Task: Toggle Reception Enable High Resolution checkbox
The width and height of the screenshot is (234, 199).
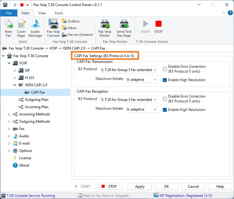Action: point(165,110)
